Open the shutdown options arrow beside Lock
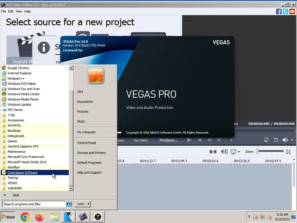The width and height of the screenshot is (297, 223). pos(89,204)
